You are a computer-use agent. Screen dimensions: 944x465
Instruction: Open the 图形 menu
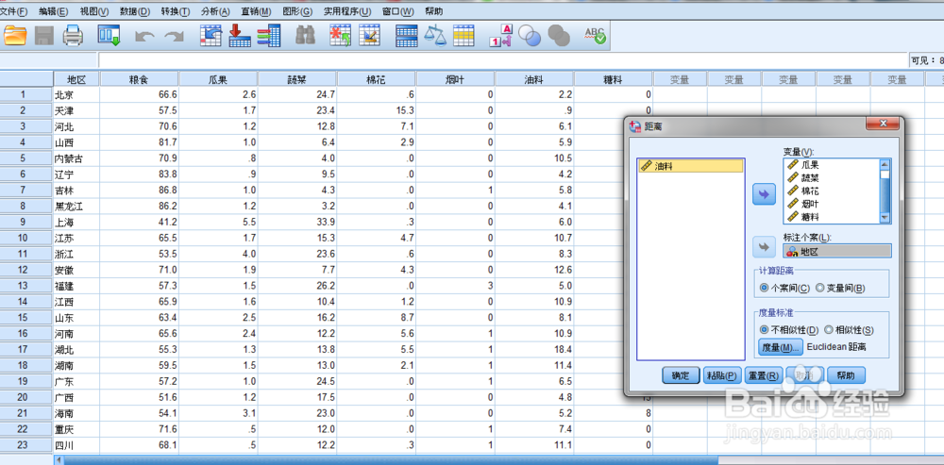[x=297, y=11]
